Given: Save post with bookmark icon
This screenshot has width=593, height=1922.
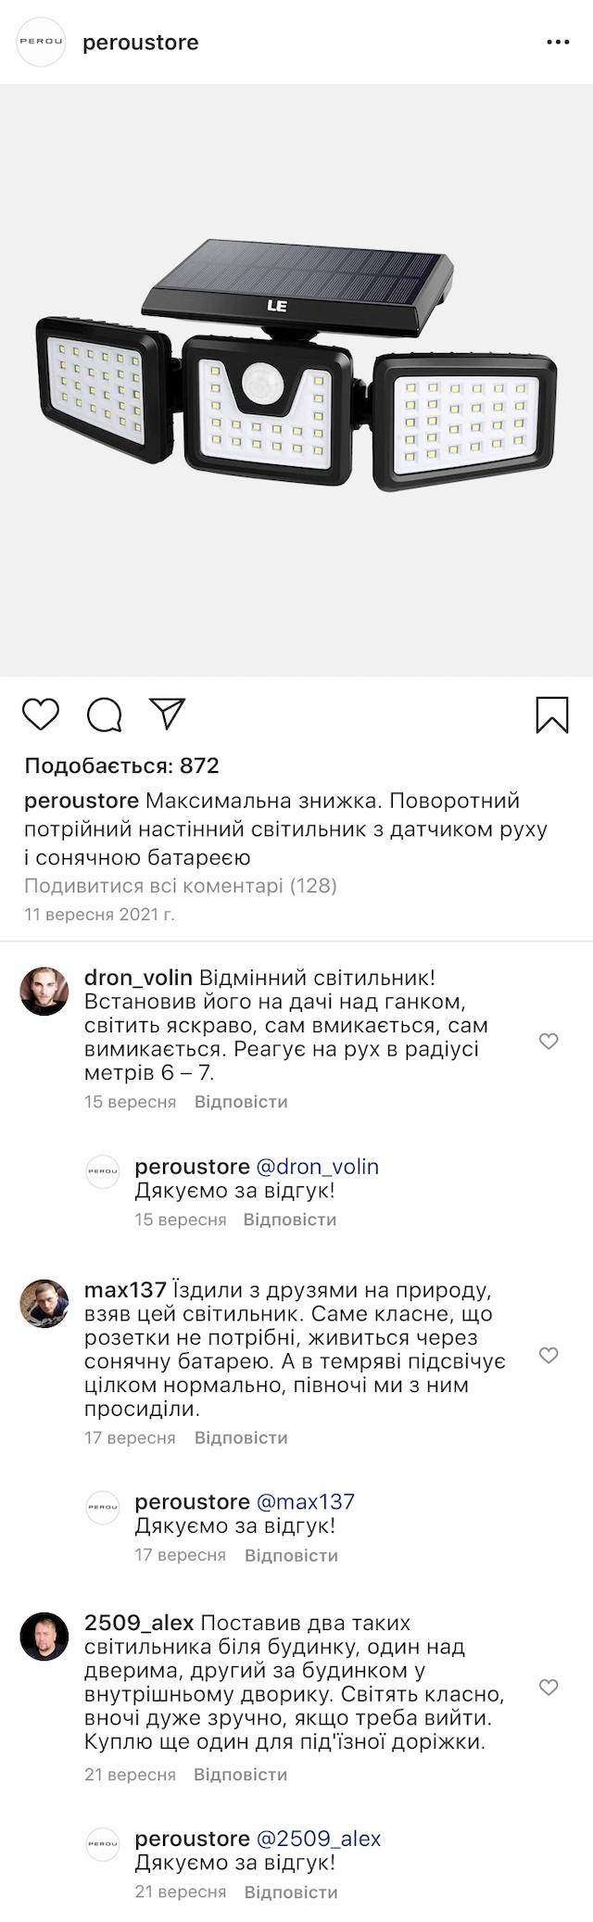Looking at the screenshot, I should [552, 714].
